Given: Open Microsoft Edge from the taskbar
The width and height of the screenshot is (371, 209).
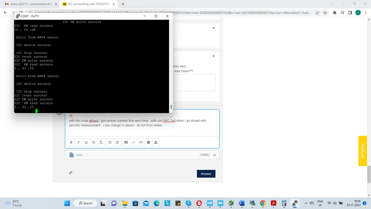Looking at the screenshot, I should (157, 203).
